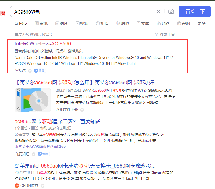Switch to the 图片 tab
Image resolution: width=215 pixels, height=189 pixels.
(62, 23)
